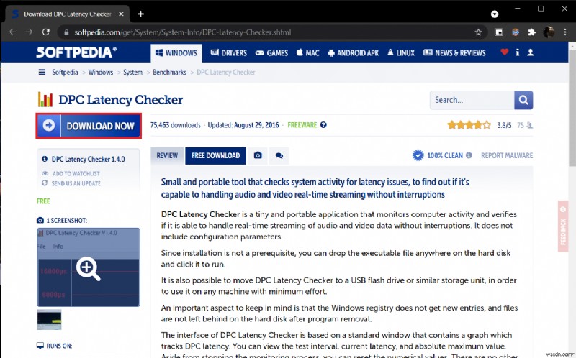Viewport: 576px width, 358px height.
Task: Click Send Us An Update
Action: click(x=76, y=183)
